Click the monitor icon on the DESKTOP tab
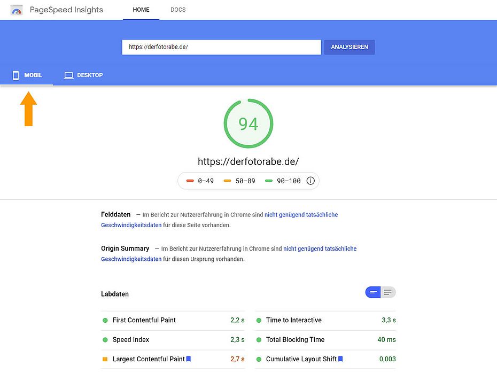 68,75
